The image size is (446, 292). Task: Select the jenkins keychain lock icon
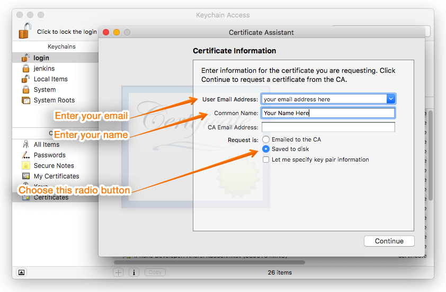point(25,69)
